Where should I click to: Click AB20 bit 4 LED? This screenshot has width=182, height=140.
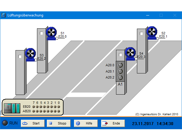[44, 111]
